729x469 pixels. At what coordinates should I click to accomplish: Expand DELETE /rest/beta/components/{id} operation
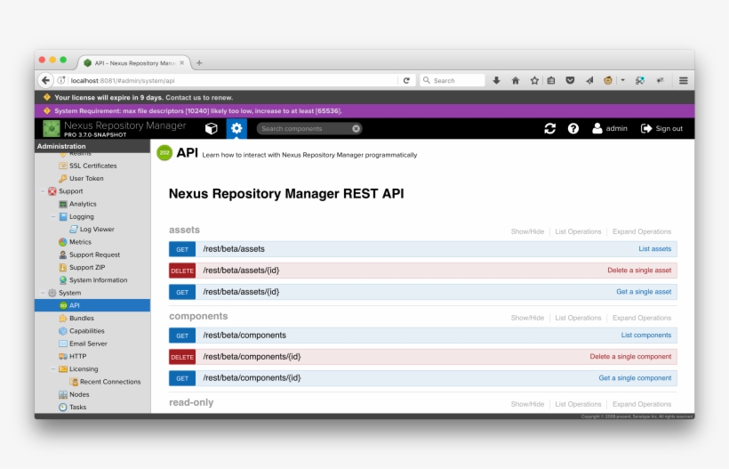[422, 357]
